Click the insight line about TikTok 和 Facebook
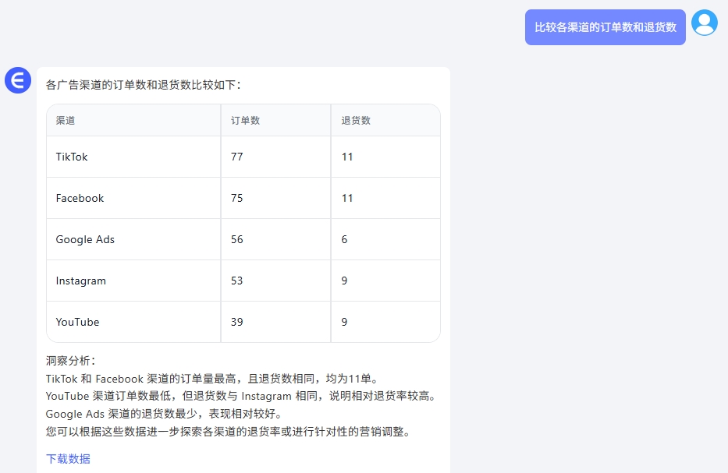This screenshot has width=728, height=473. pyautogui.click(x=212, y=379)
